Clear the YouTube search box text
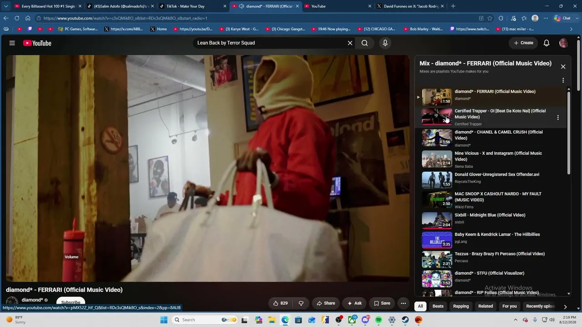The height and width of the screenshot is (327, 582). point(350,43)
